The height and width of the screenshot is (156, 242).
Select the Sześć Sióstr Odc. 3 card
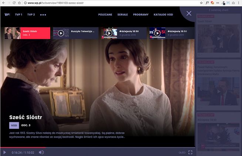pos(27,33)
